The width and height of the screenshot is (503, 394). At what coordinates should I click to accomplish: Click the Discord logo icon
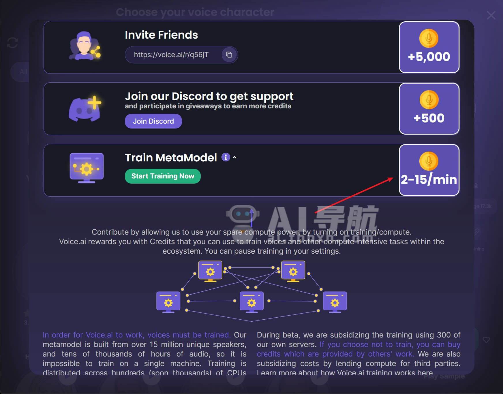(85, 108)
